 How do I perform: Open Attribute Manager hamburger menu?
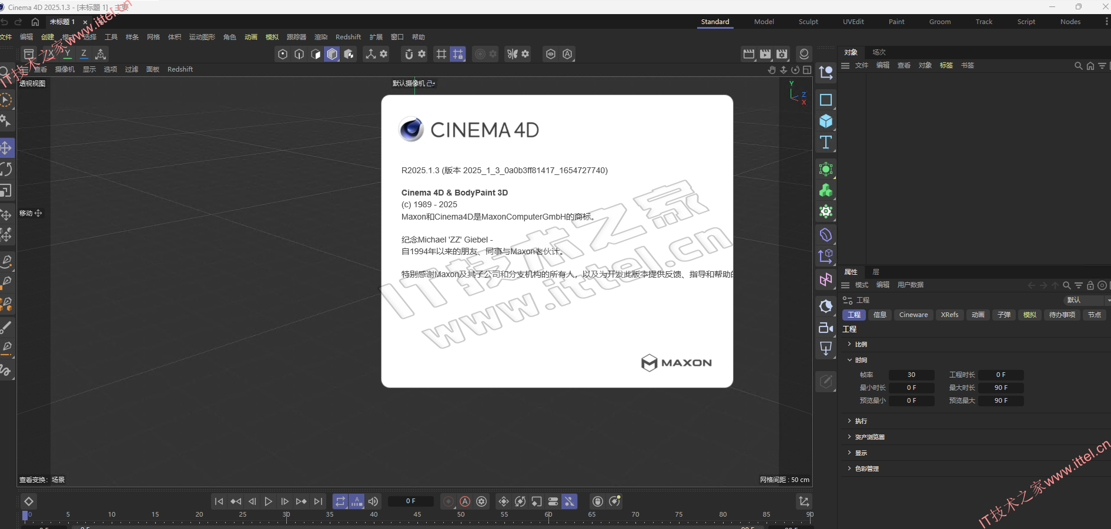click(x=845, y=285)
